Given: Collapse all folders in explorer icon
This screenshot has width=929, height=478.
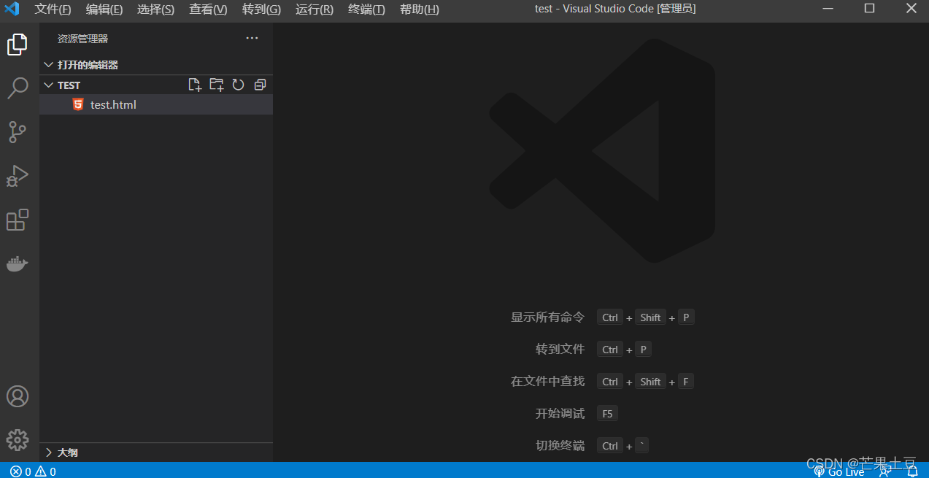Looking at the screenshot, I should 260,85.
